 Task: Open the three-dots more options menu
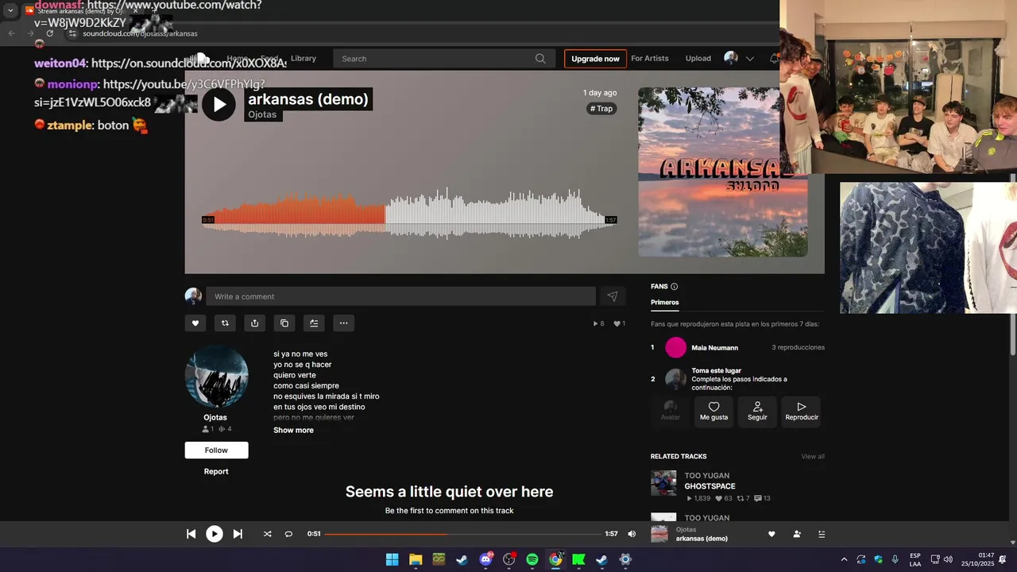(x=343, y=323)
